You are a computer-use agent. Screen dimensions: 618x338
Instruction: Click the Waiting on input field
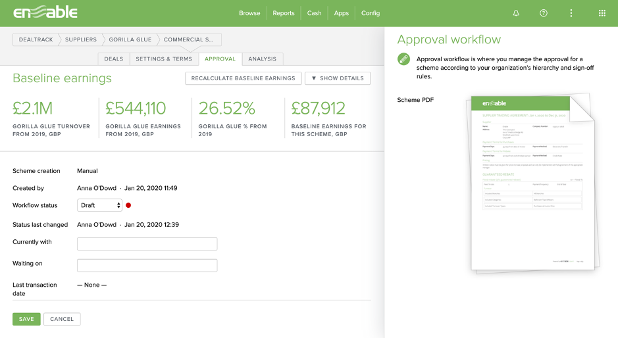pos(147,265)
